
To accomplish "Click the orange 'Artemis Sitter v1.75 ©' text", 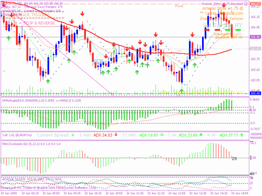I will point(223,8).
